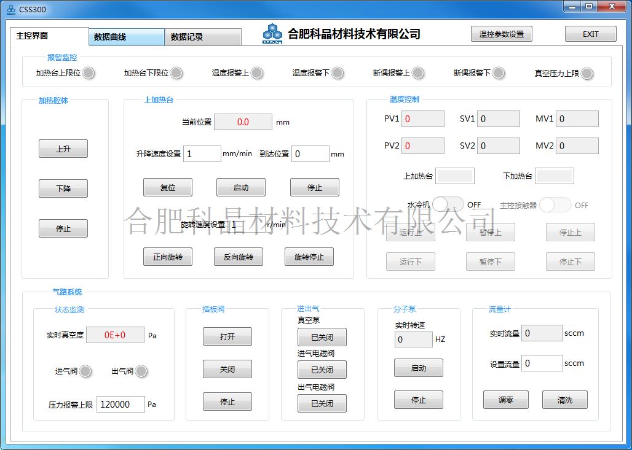The width and height of the screenshot is (632, 450).
Task: Click the 已关闭 button under 进气电磁阀
Action: coord(322,370)
